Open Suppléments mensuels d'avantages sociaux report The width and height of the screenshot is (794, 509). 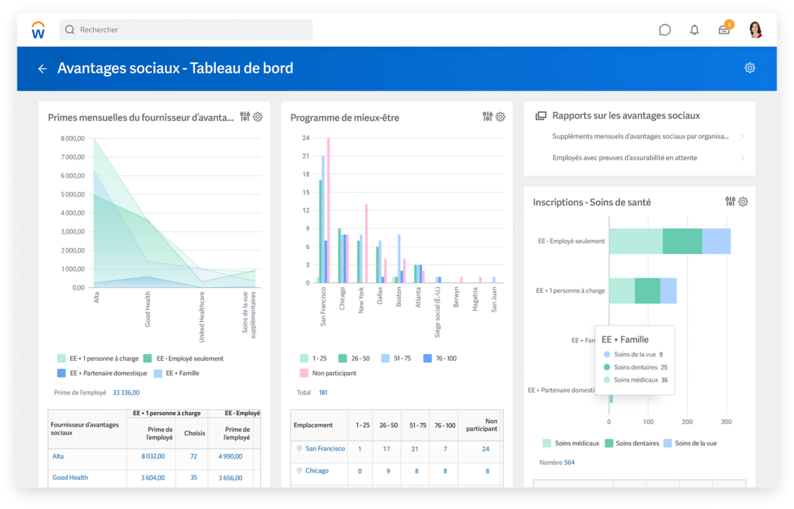point(640,137)
